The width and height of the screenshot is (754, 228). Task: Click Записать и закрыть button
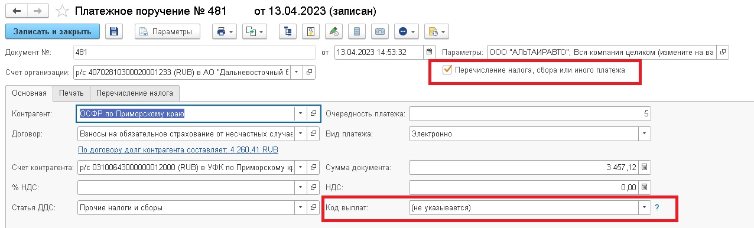click(x=53, y=31)
